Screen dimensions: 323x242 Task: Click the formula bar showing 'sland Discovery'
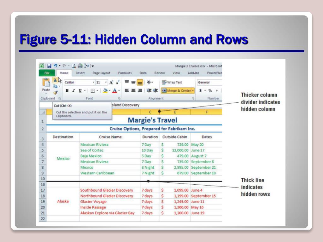[x=167, y=105]
